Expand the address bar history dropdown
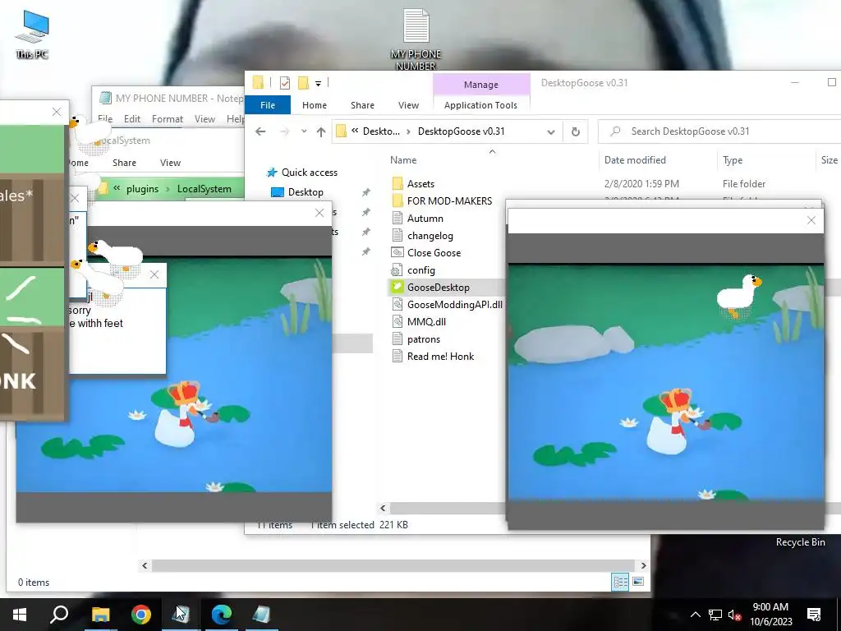 [x=551, y=131]
